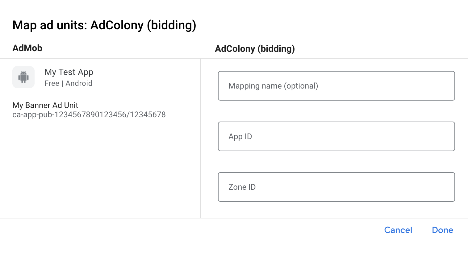This screenshot has height=253, width=468.
Task: Select the My Banner Ad Unit entry
Action: coord(45,105)
